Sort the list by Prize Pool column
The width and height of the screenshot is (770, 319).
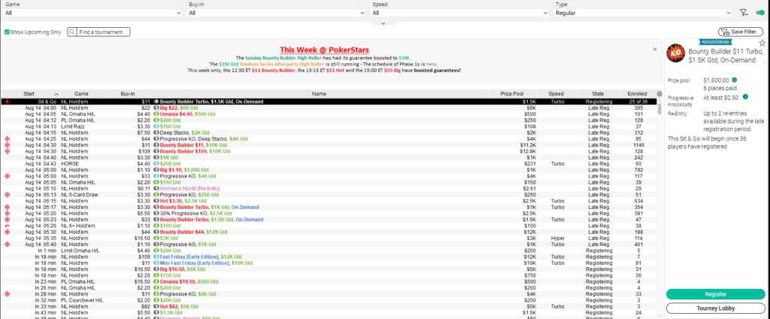(x=511, y=94)
